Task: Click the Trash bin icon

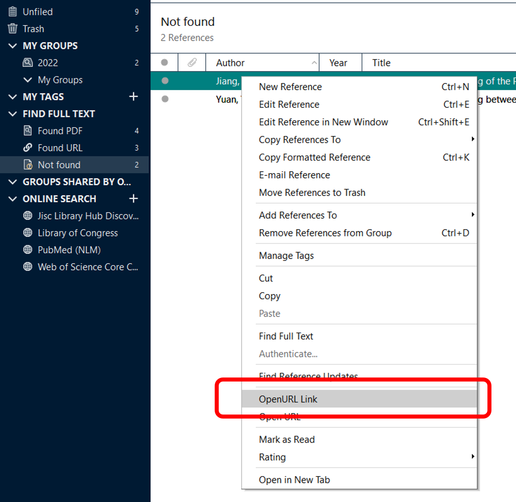Action: [x=12, y=29]
